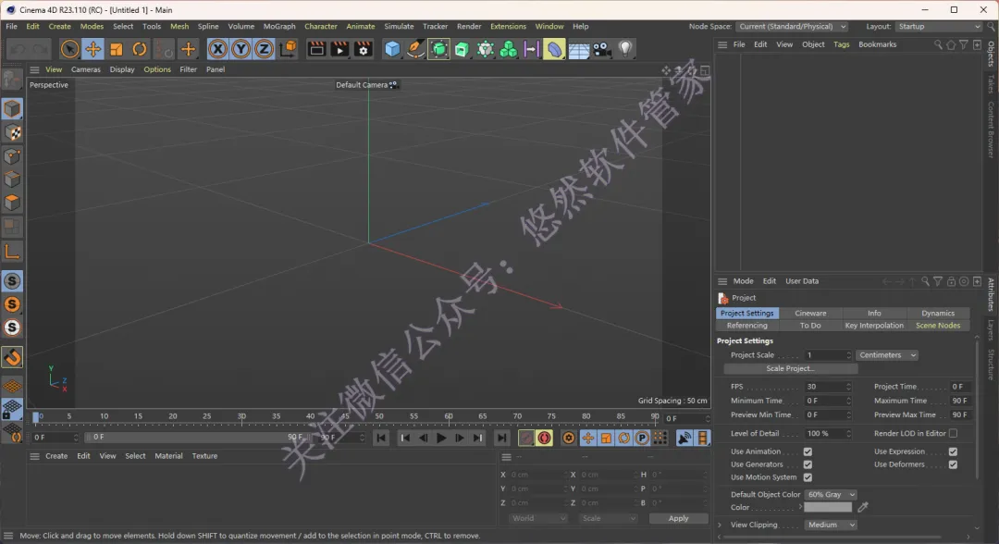Open Scale coordinate mode dropdown

point(609,518)
